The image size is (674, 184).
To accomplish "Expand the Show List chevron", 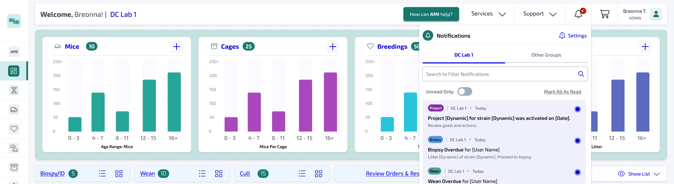I will click(x=657, y=174).
